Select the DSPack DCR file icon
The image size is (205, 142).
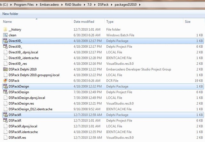5,81
